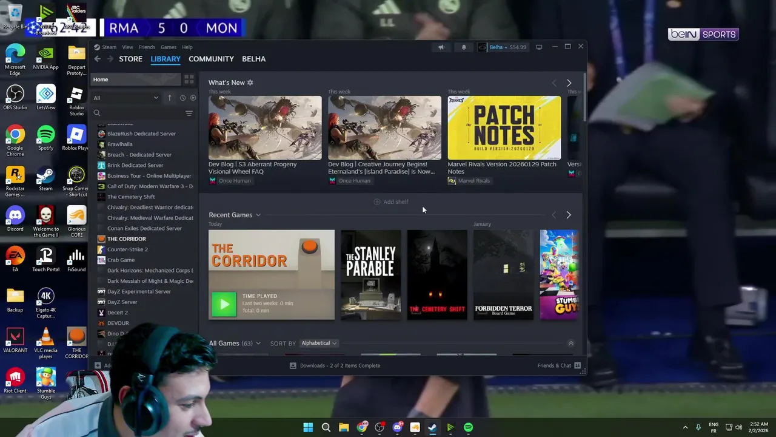The width and height of the screenshot is (776, 437).
Task: Open Steam menu
Action: pos(109,47)
